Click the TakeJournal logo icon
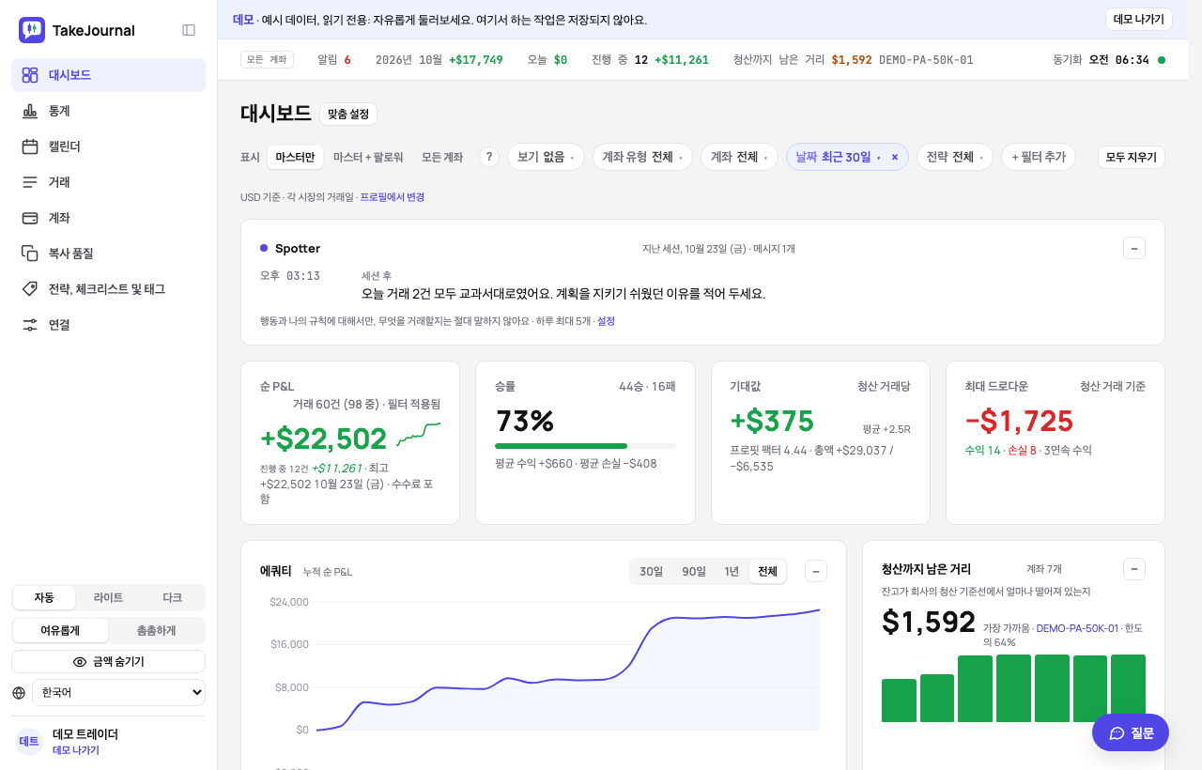1202x770 pixels. [31, 30]
